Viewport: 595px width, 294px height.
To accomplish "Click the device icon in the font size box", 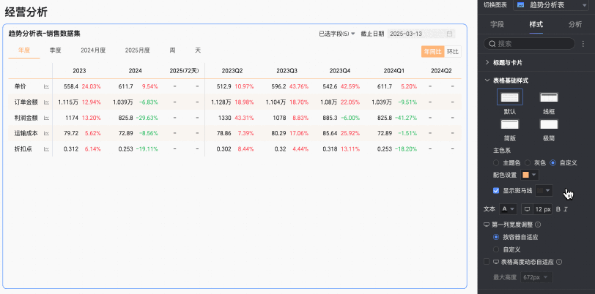I will point(527,209).
